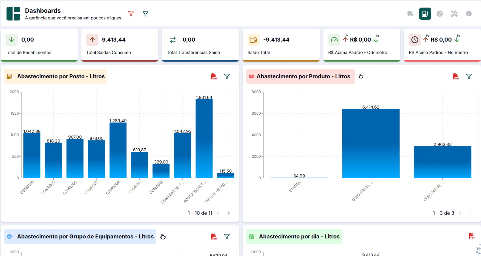Select the COMB006 bar valued 907,00
481x256 pixels.
pos(75,158)
